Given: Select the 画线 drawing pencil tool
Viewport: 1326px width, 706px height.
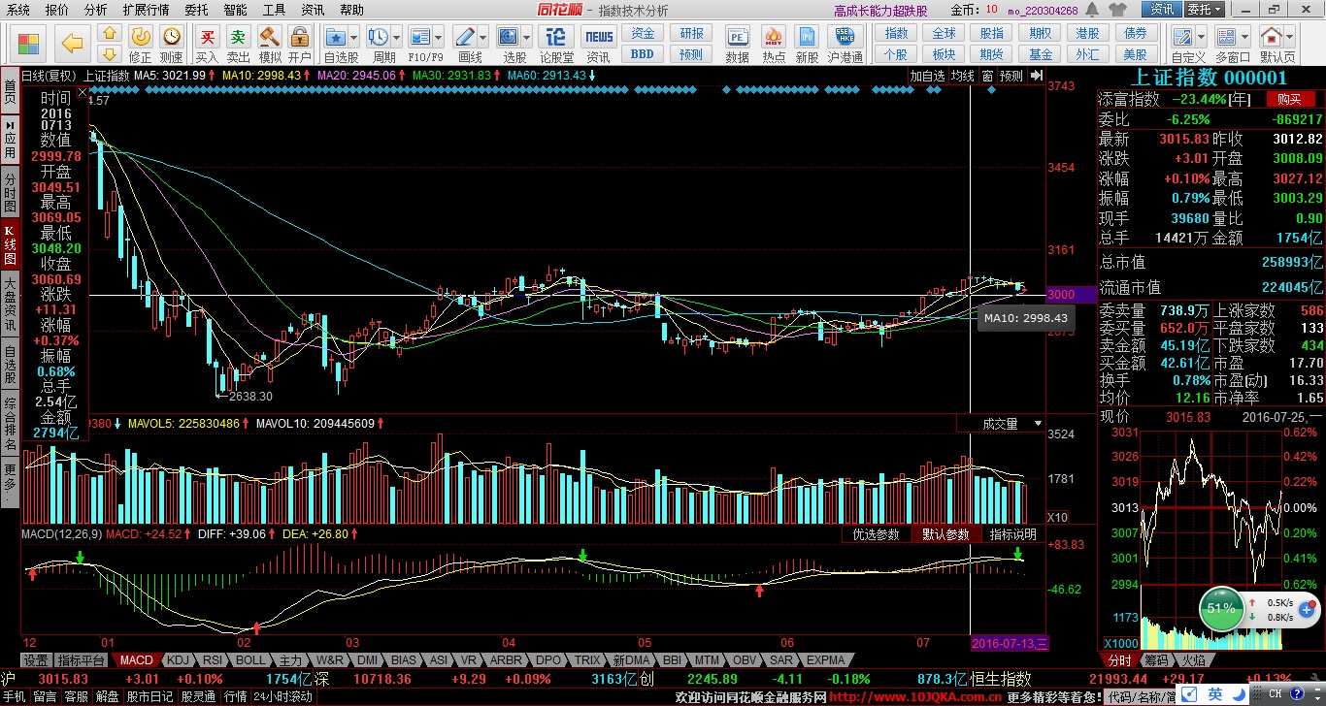Looking at the screenshot, I should pyautogui.click(x=465, y=38).
